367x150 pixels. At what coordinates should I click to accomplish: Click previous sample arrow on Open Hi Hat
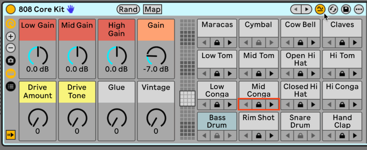[x=287, y=74]
